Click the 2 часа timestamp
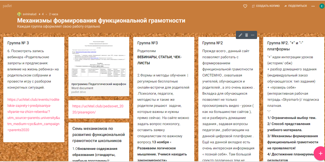Viewport: 325px width, 162px height. [x=53, y=14]
